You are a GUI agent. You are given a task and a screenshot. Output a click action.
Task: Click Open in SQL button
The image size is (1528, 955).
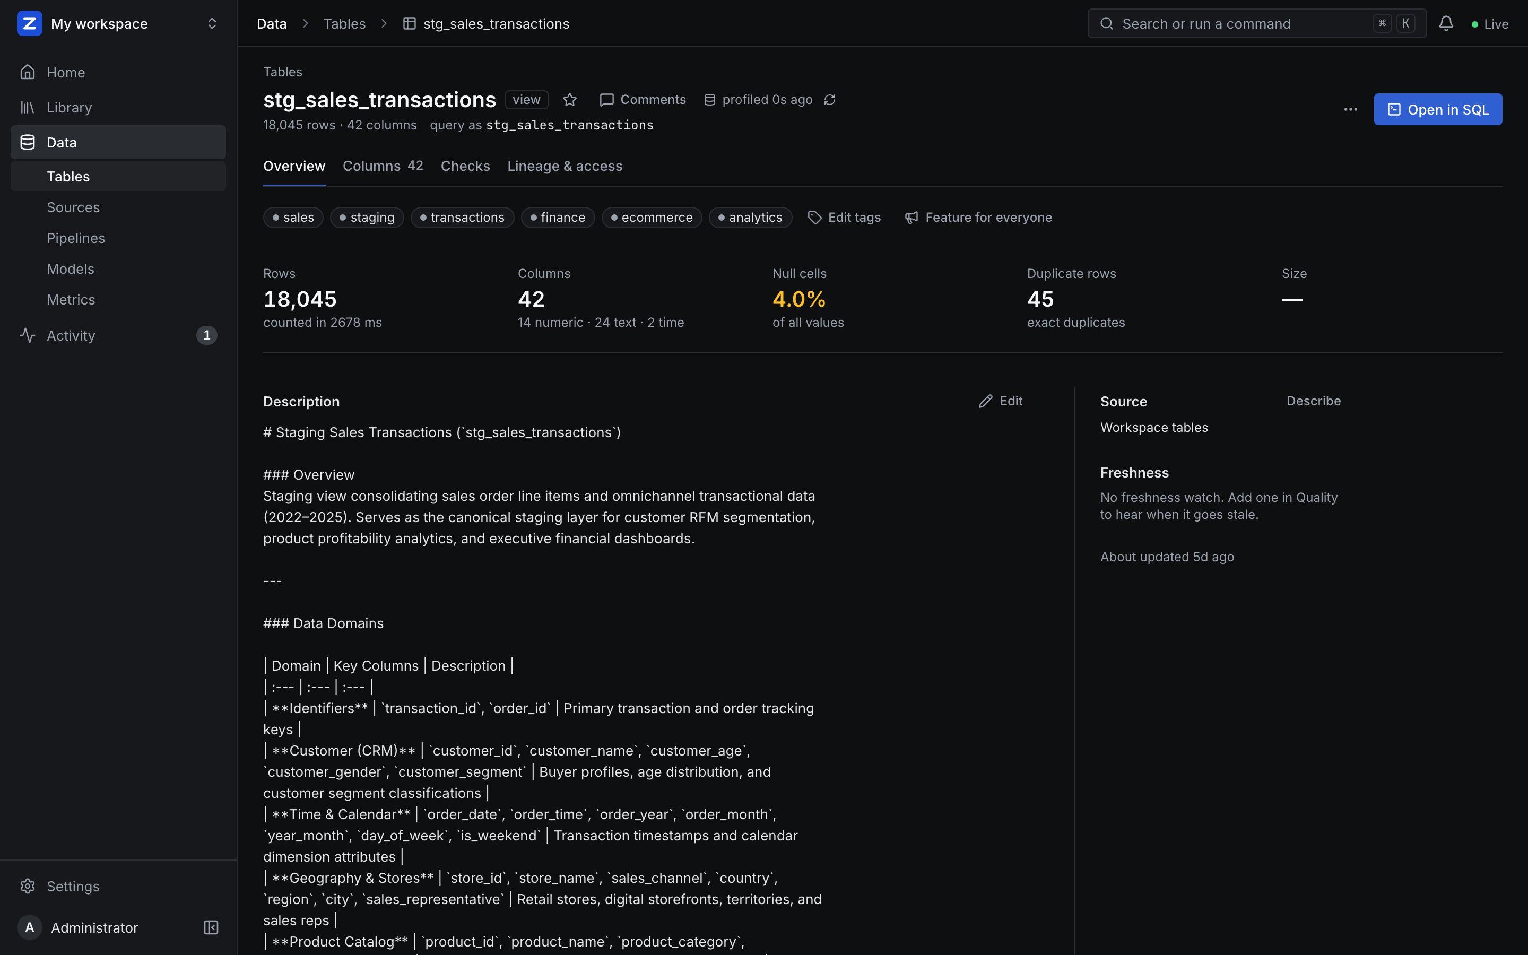[1438, 109]
